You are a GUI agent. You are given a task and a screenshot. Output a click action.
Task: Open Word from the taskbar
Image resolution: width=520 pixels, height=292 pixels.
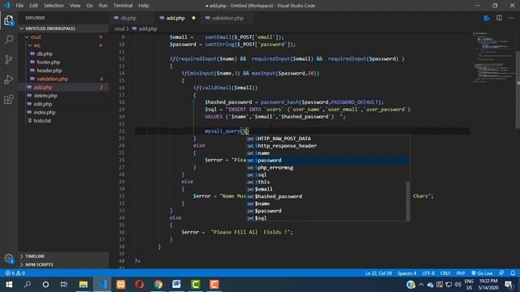coord(176,285)
